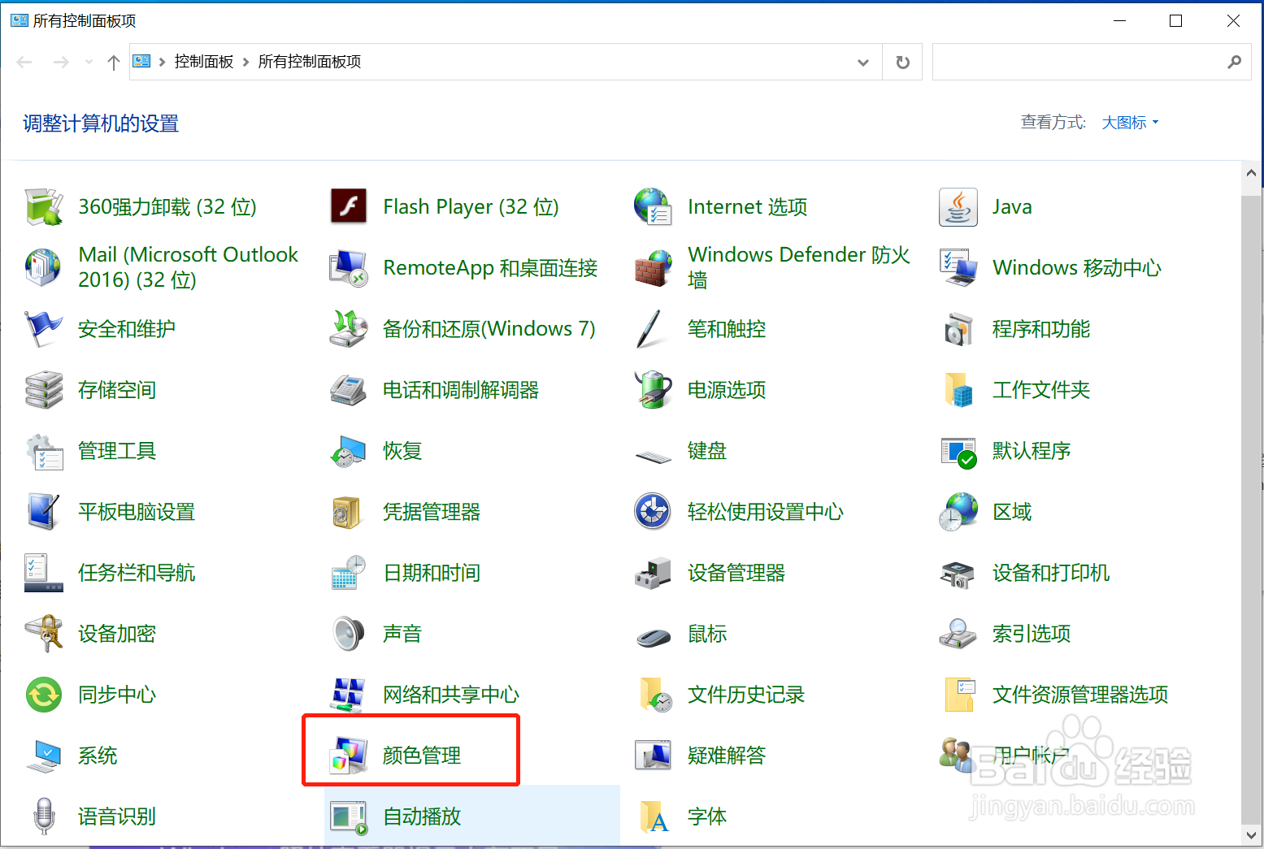Screen dimensions: 1264x849
Task: Open 工作文件夹 icon
Action: coord(958,390)
